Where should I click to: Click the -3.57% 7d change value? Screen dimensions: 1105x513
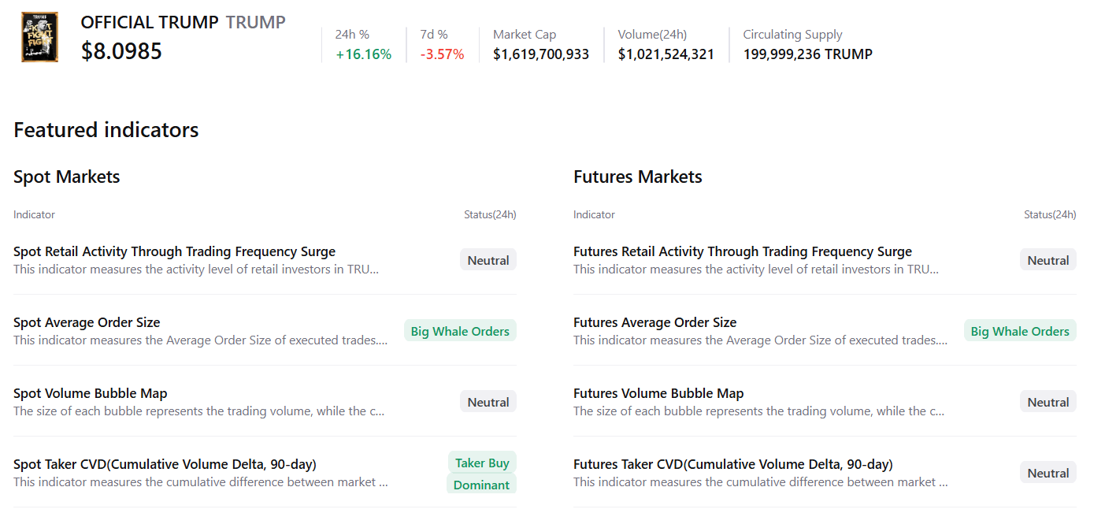pyautogui.click(x=442, y=54)
